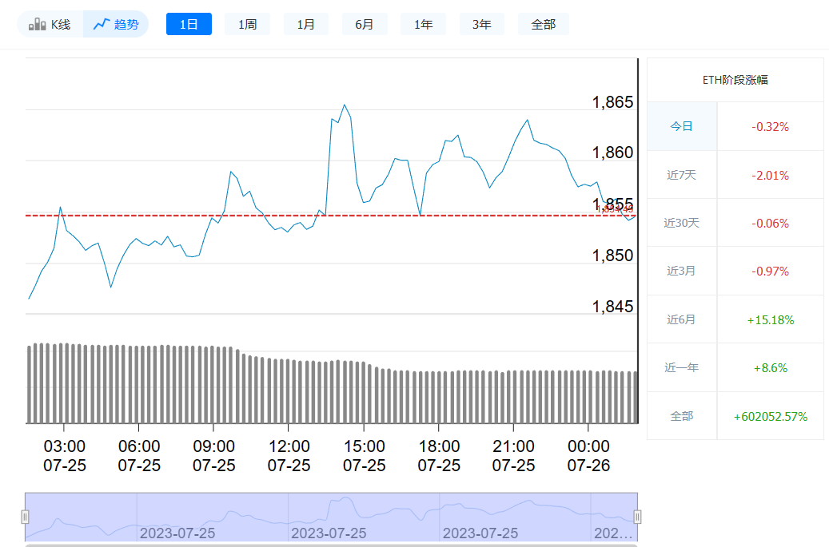This screenshot has height=547, width=829.
Task: Select the 近30天 performance row
Action: point(735,223)
